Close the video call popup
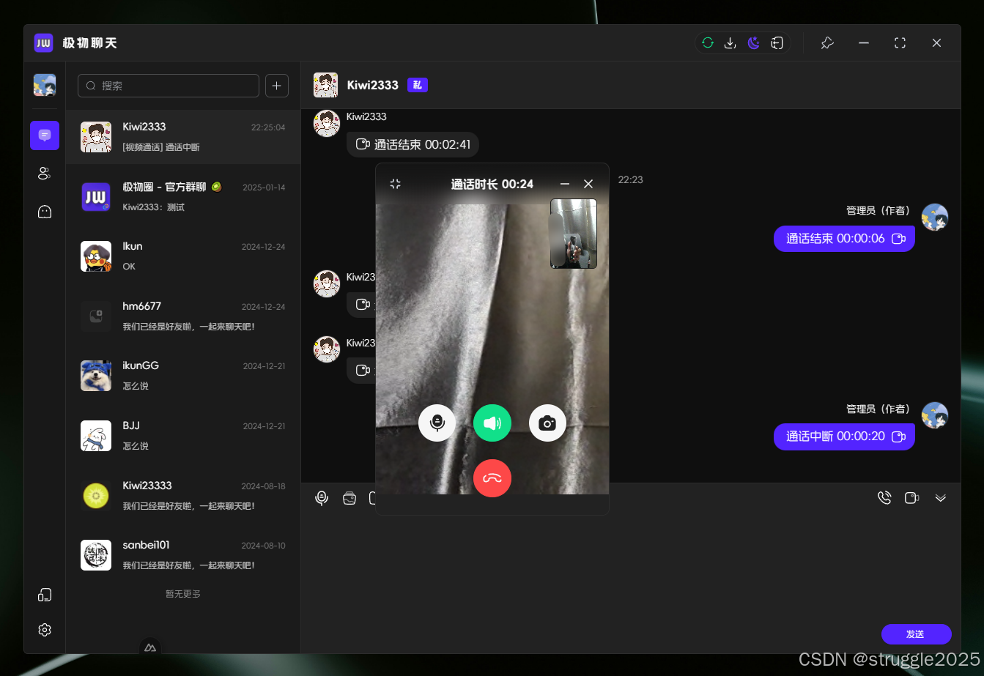This screenshot has height=676, width=984. (588, 184)
